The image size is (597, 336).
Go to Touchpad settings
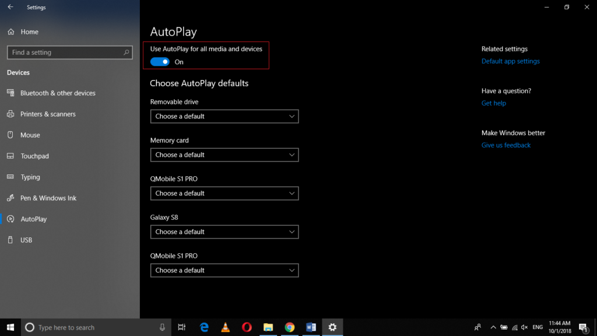(x=36, y=156)
